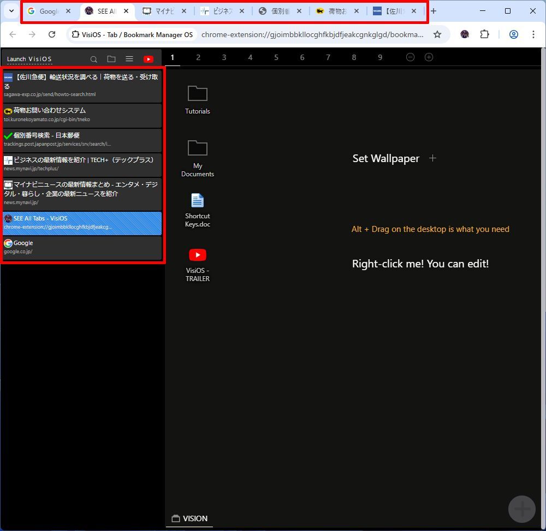The height and width of the screenshot is (531, 546).
Task: Switch to desktop 3 tab
Action: pos(224,57)
